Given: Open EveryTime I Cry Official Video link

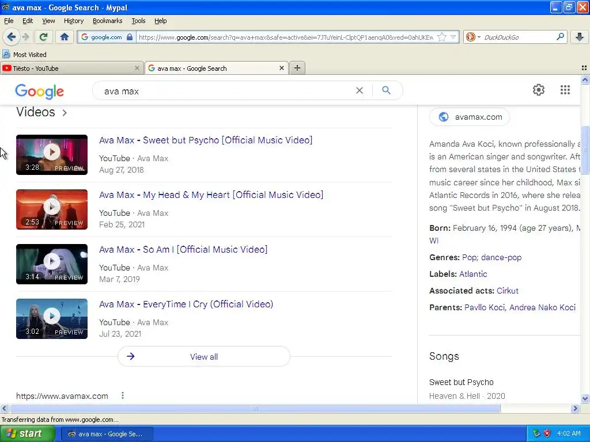Looking at the screenshot, I should [x=186, y=304].
